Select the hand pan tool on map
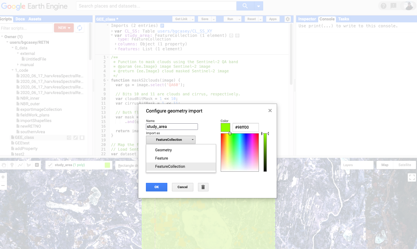Image resolution: width=417 pixels, height=249 pixels. [4, 165]
